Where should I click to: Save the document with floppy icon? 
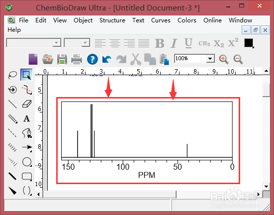(x=62, y=59)
